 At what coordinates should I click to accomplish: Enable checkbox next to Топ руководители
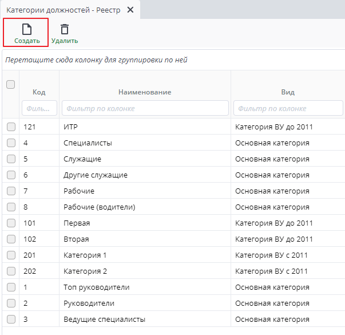[11, 287]
